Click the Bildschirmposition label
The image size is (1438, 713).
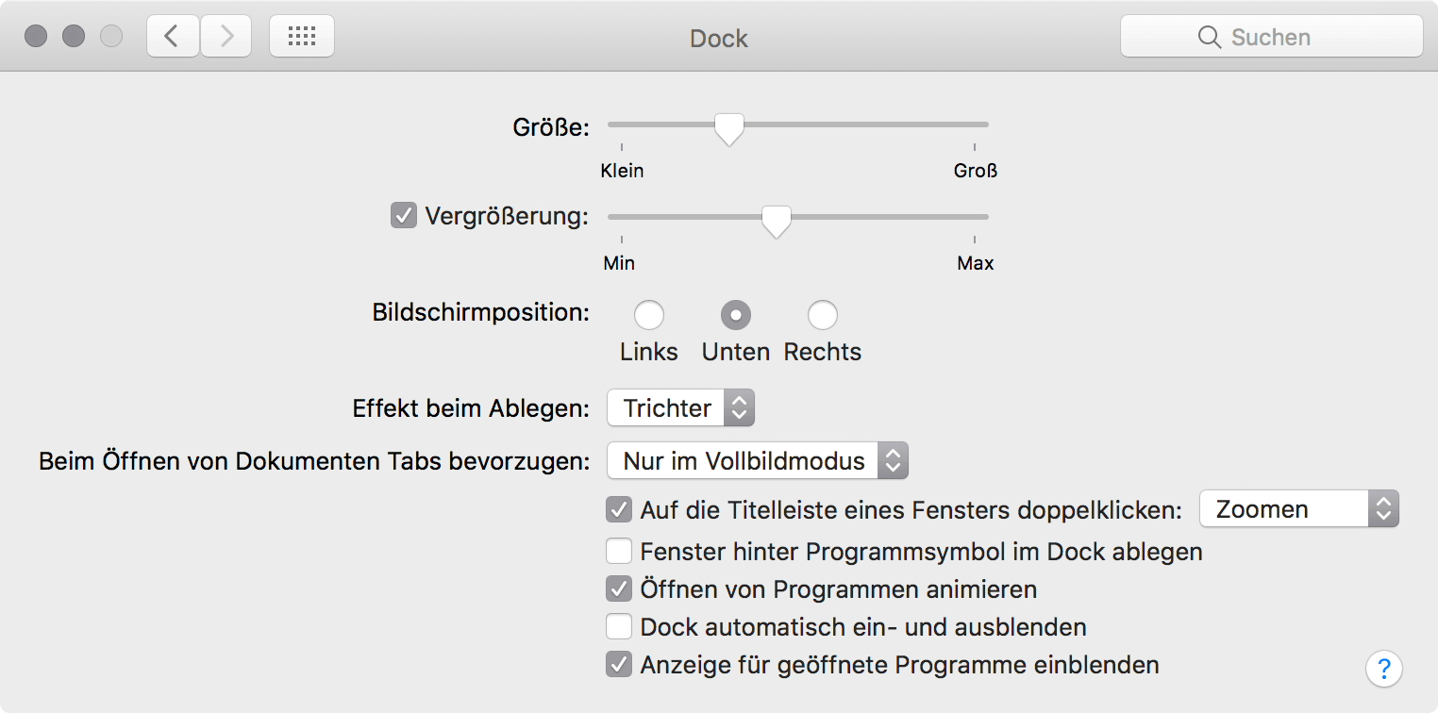coord(481,313)
